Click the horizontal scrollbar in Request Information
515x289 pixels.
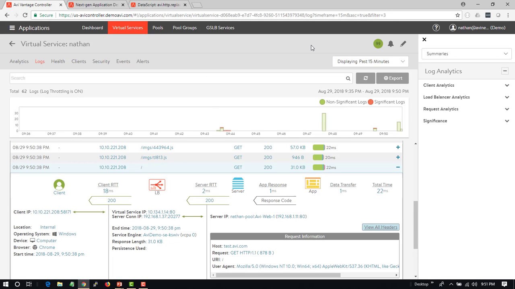click(x=278, y=275)
